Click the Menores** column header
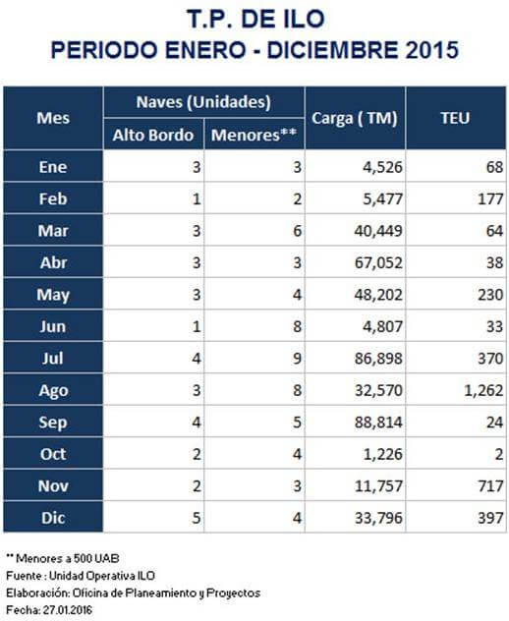Image resolution: width=509 pixels, height=621 pixels. tap(254, 135)
